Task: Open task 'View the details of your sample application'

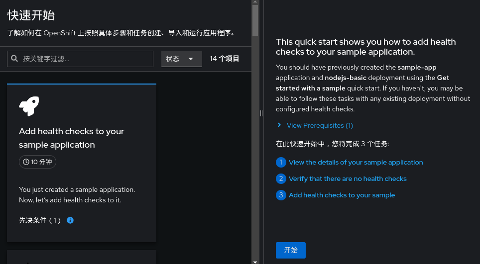Action: tap(356, 162)
